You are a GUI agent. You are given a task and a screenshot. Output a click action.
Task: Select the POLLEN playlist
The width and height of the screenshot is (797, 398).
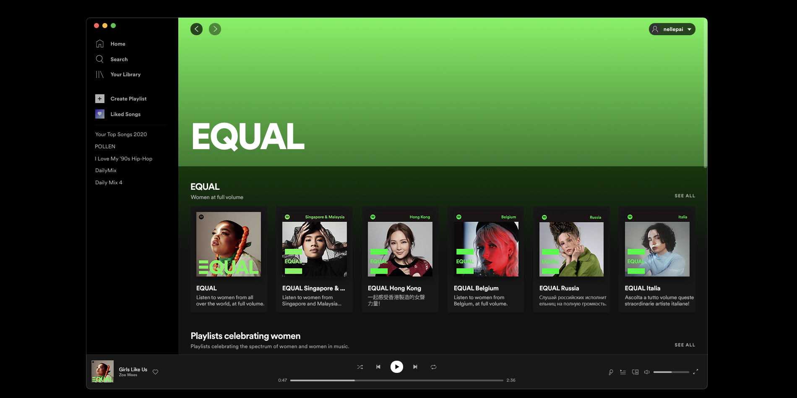click(105, 146)
